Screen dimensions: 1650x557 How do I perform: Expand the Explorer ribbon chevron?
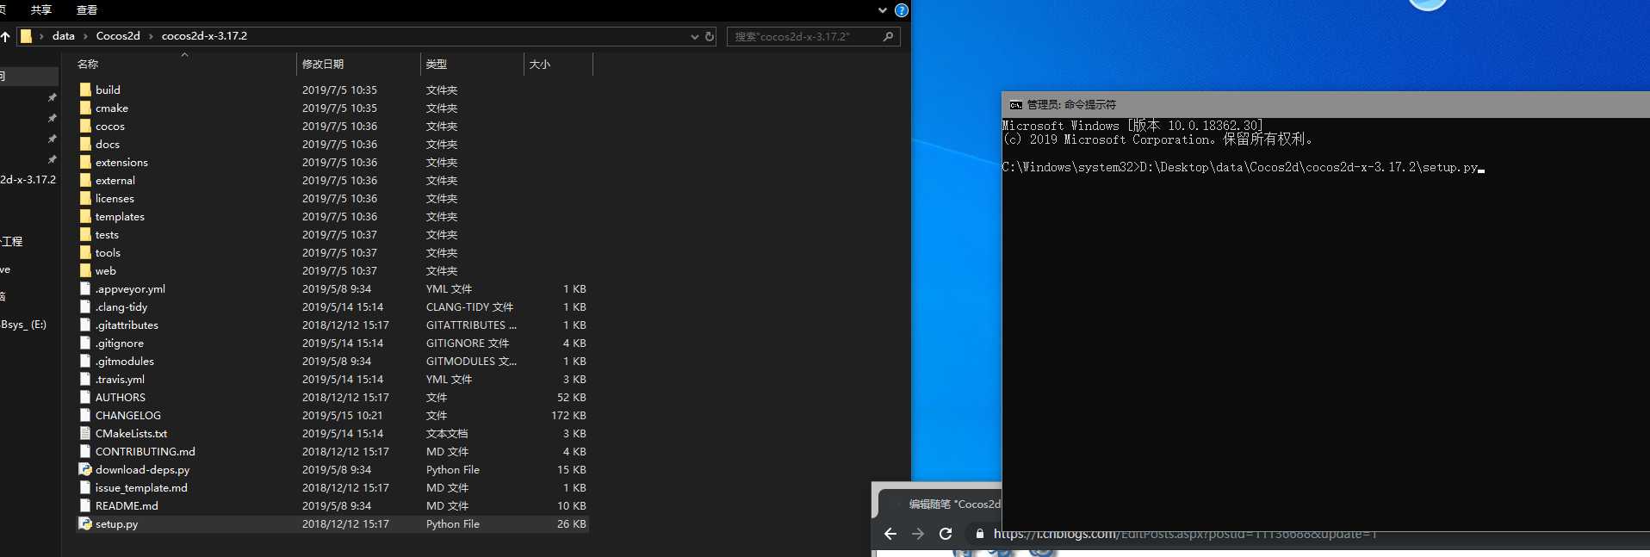(x=882, y=10)
